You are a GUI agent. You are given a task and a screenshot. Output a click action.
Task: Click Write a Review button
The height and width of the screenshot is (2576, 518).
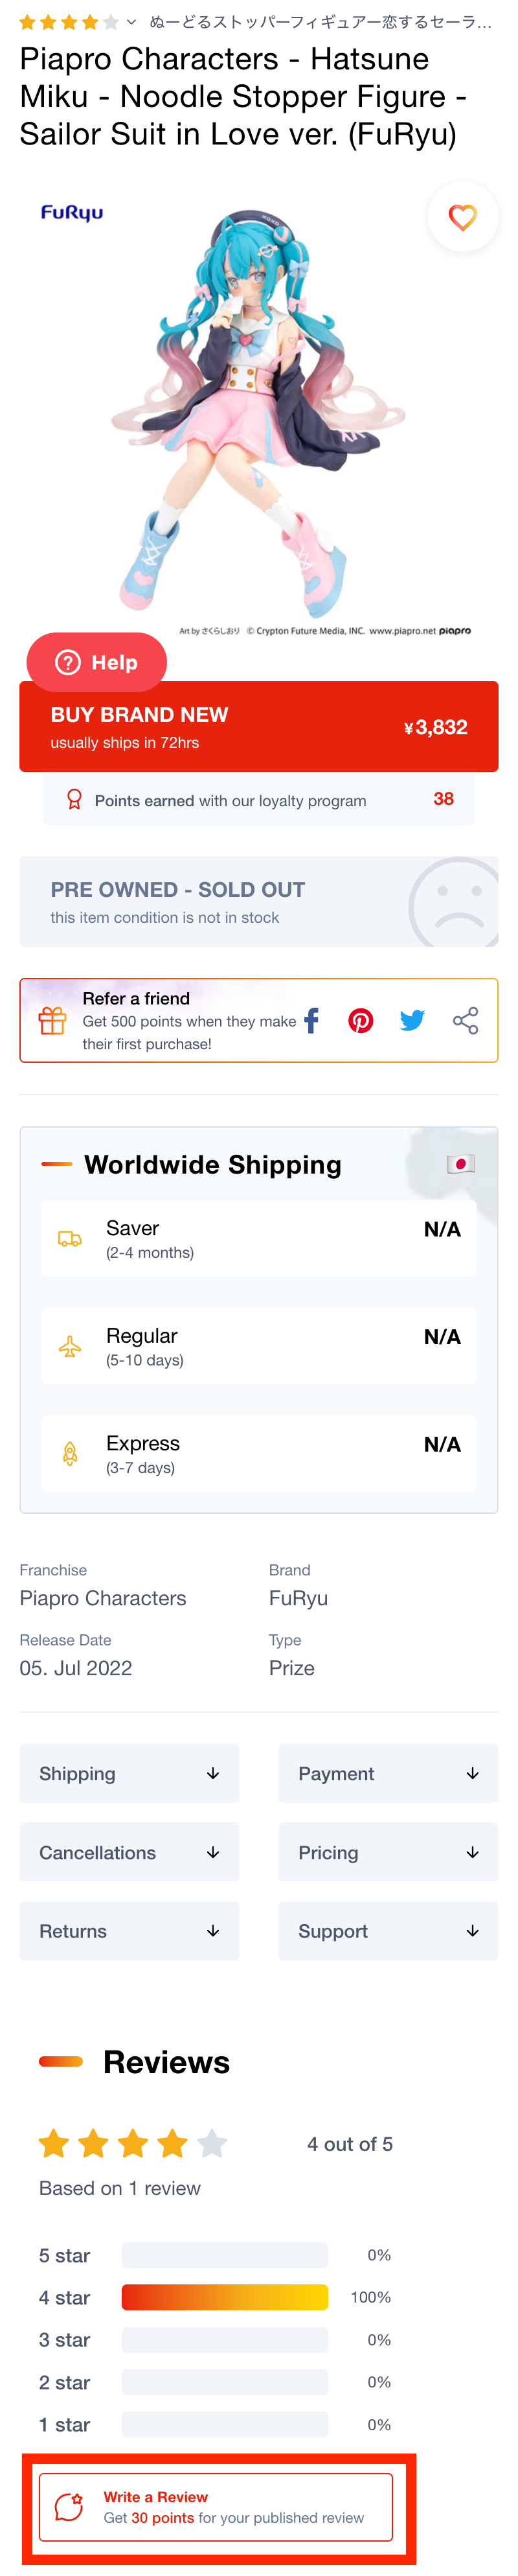click(216, 2507)
